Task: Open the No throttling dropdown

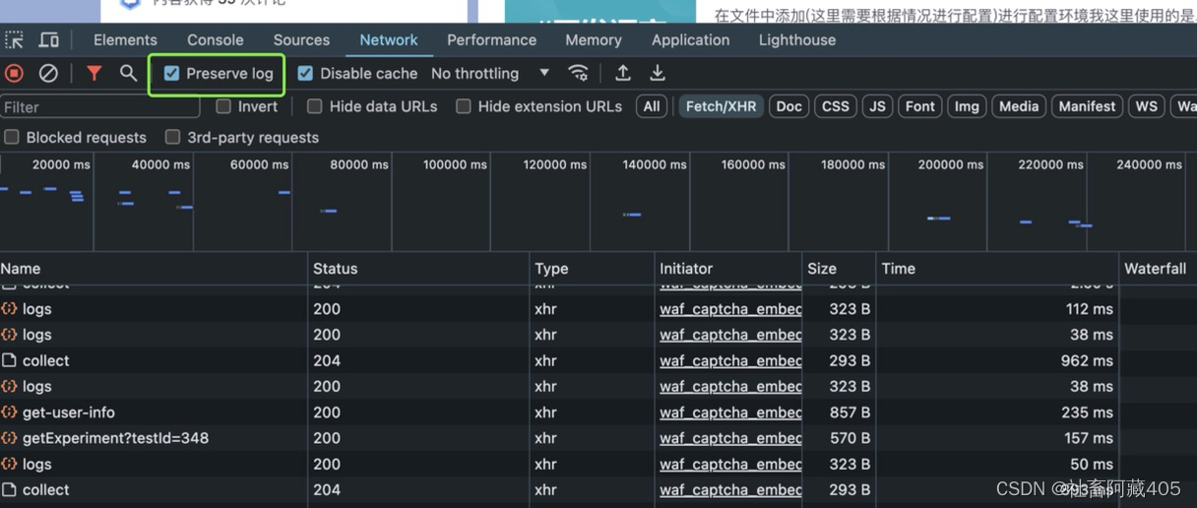Action: (489, 74)
